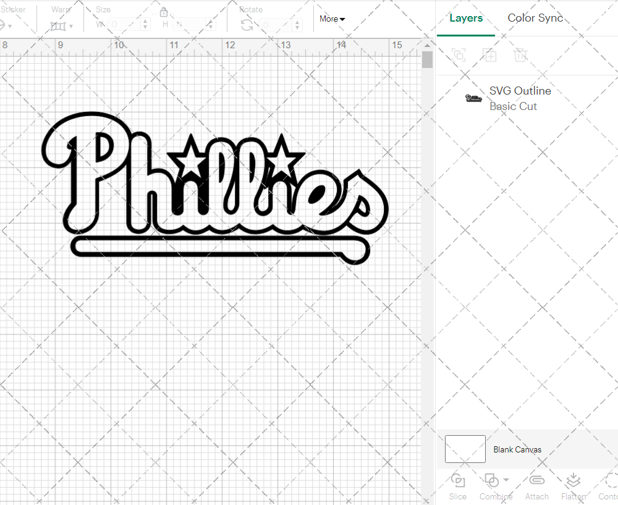Click the Group layers icon

pyautogui.click(x=458, y=55)
